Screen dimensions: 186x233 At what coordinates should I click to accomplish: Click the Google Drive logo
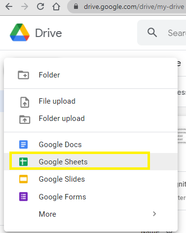coord(20,33)
